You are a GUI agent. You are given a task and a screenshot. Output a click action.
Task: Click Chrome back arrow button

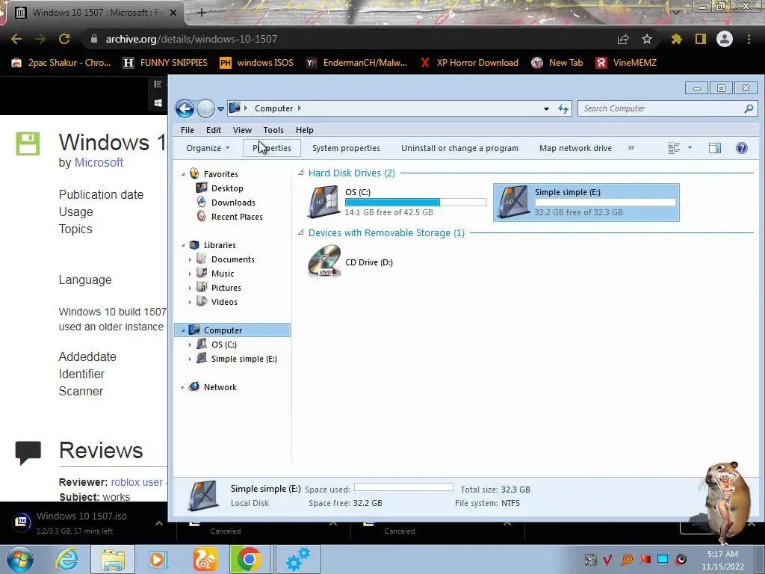click(x=16, y=39)
